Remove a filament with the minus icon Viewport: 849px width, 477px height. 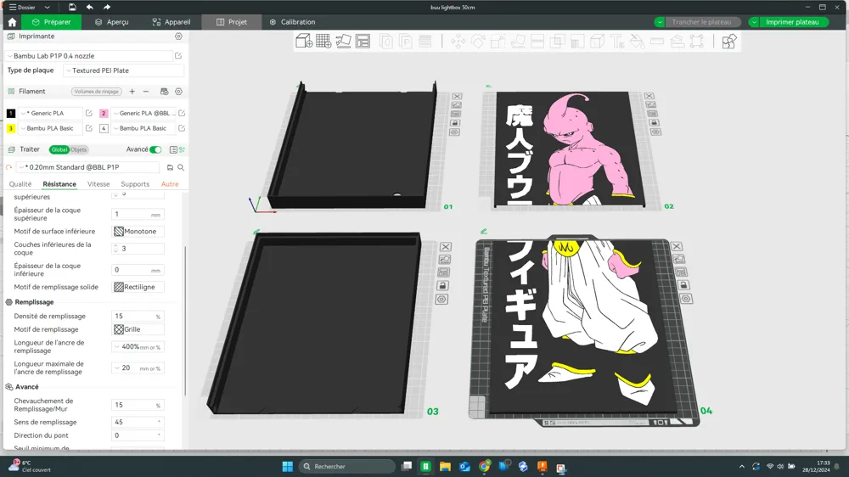[x=146, y=92]
